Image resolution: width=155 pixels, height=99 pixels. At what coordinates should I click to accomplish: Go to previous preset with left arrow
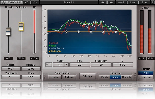[x=103, y=2]
